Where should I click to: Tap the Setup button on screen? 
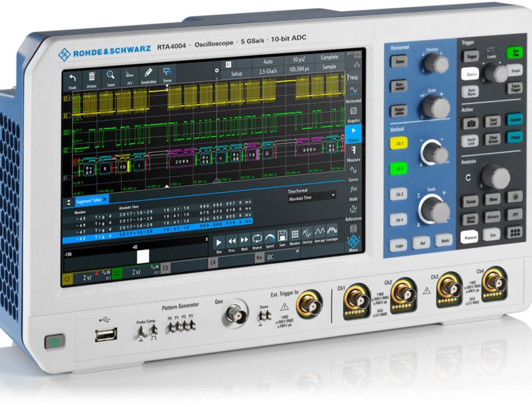[x=236, y=73]
